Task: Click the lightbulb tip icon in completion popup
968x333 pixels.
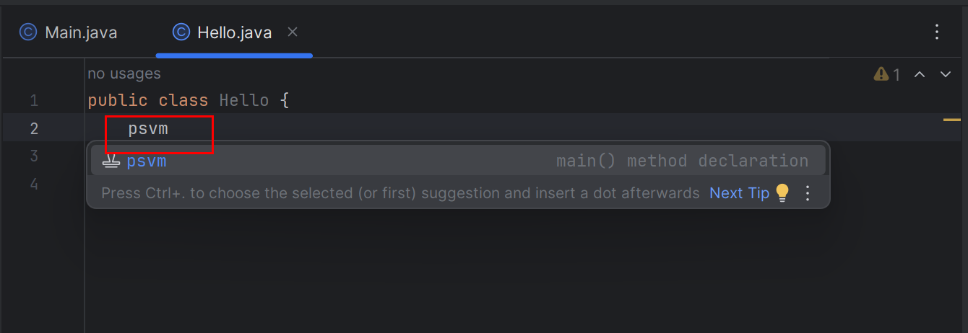Action: [x=782, y=192]
